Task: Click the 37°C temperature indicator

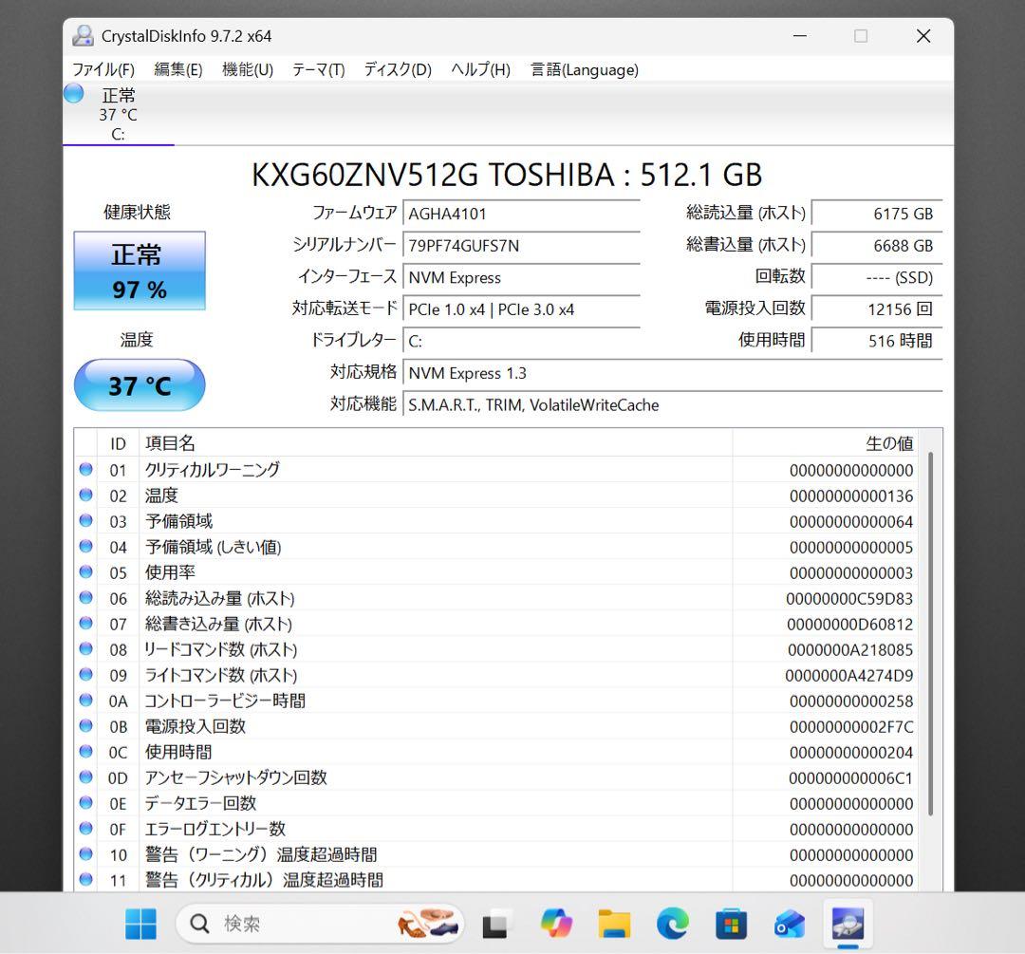Action: pyautogui.click(x=139, y=384)
